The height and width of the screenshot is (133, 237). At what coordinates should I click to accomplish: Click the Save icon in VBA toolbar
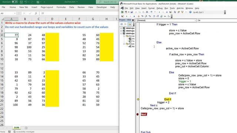coord(132,12)
